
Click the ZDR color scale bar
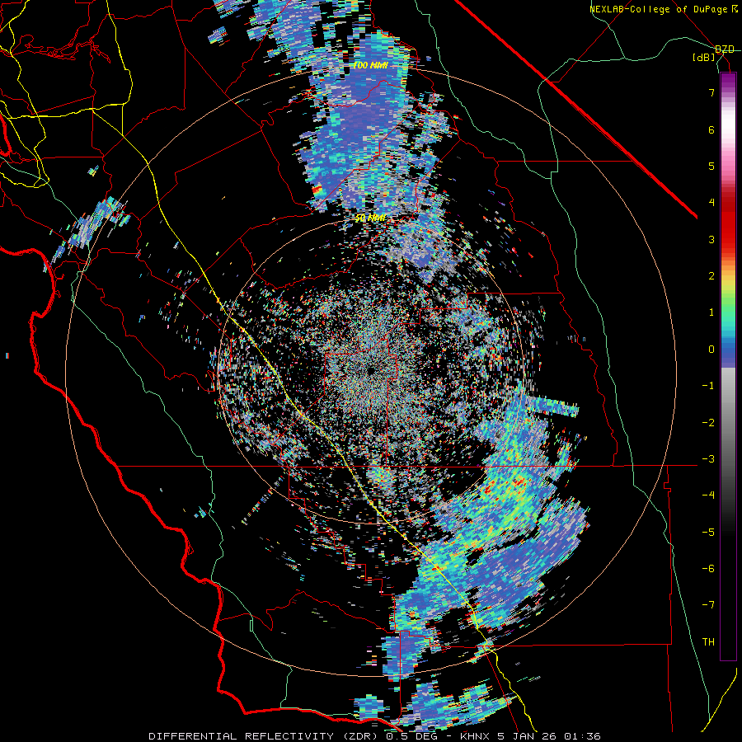coord(728,366)
